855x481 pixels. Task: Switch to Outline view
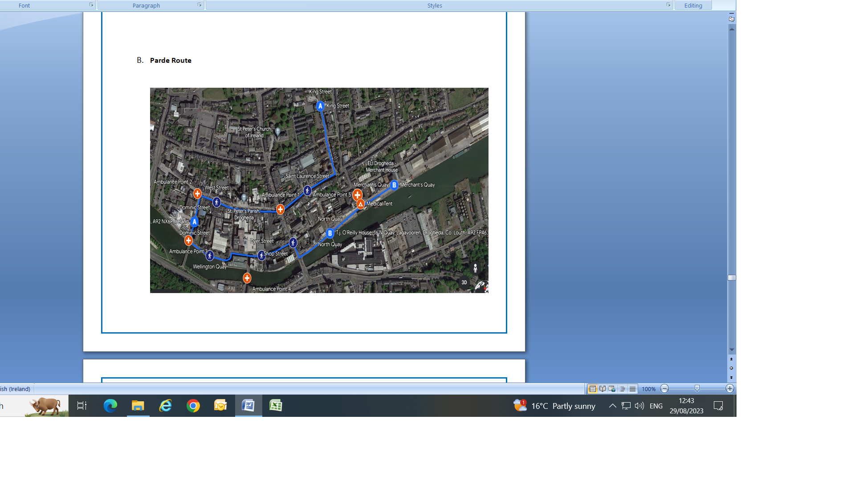(622, 389)
